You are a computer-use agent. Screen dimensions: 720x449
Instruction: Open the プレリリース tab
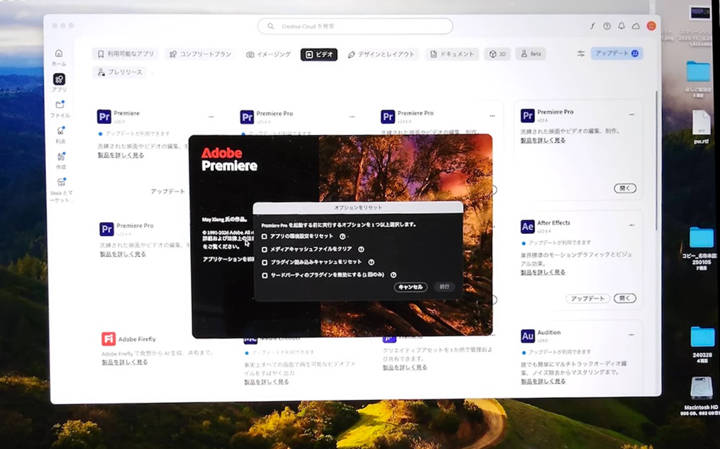click(119, 72)
